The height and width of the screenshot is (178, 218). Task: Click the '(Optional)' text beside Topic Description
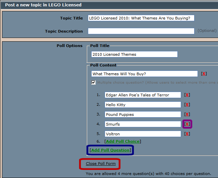coord(207,31)
